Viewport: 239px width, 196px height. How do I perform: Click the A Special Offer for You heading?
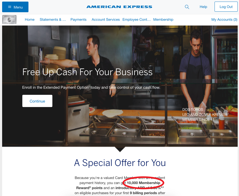pos(120,163)
